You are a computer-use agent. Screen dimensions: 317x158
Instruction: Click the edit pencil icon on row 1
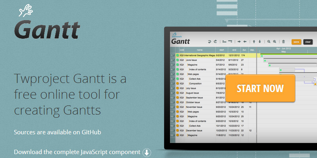tap(174, 55)
